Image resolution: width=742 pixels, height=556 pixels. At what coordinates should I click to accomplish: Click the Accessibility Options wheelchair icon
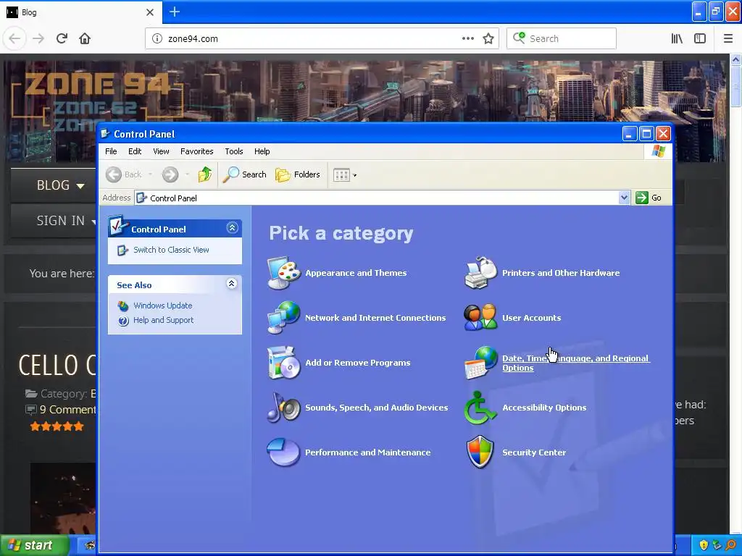tap(480, 407)
